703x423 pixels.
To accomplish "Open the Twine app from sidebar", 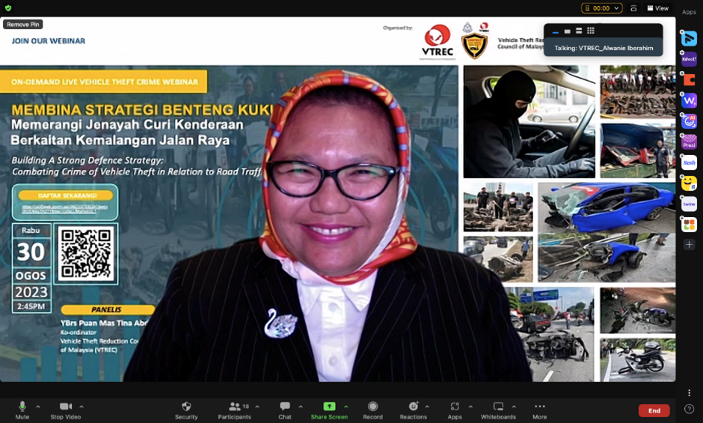I will (689, 204).
